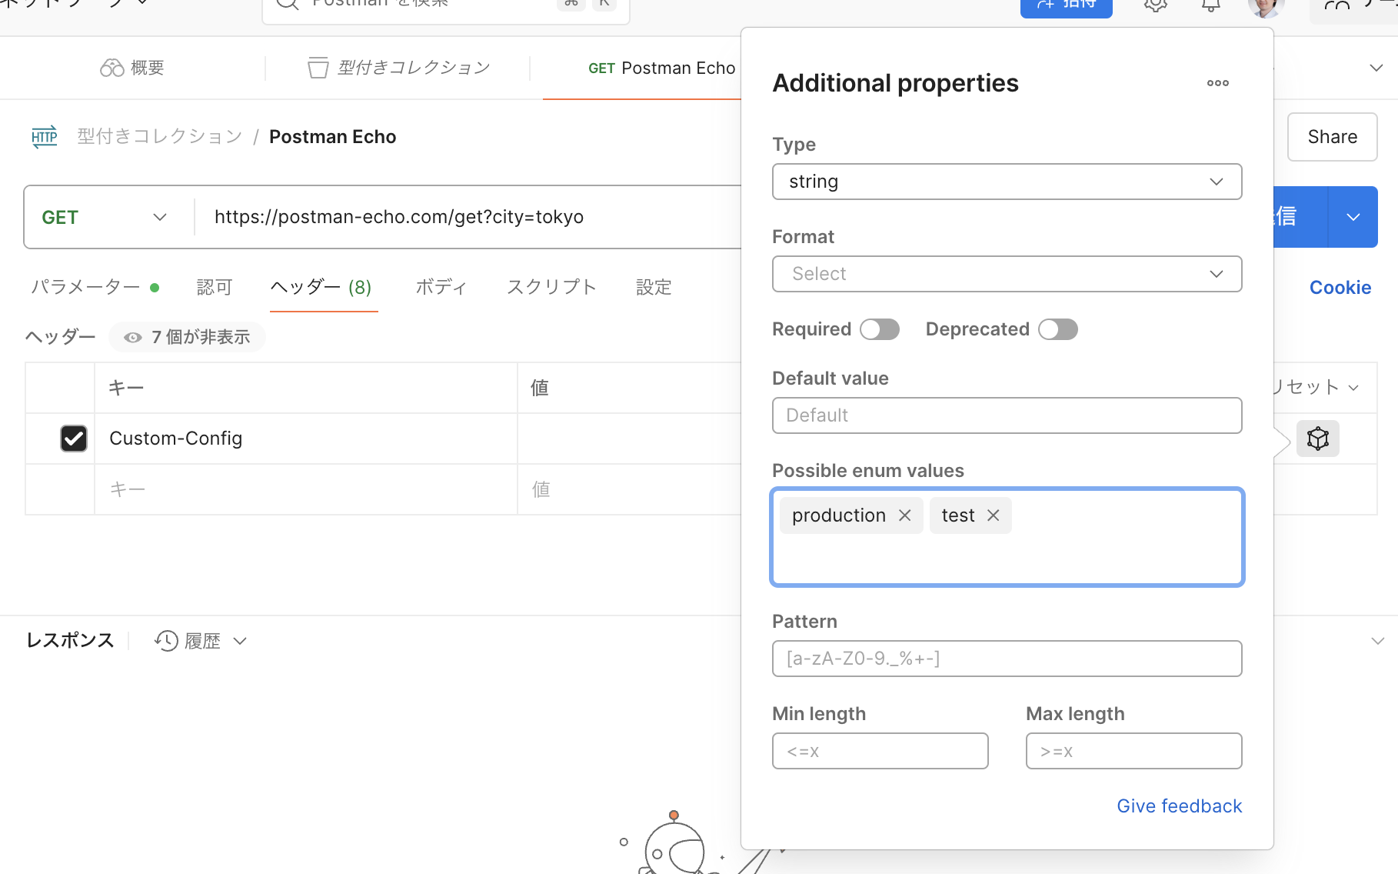This screenshot has height=874, width=1398.
Task: Open the Type dropdown set to string
Action: click(x=1007, y=182)
